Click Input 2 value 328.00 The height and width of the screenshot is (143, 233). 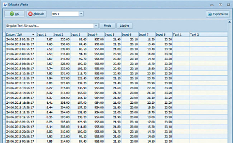(x=65, y=64)
